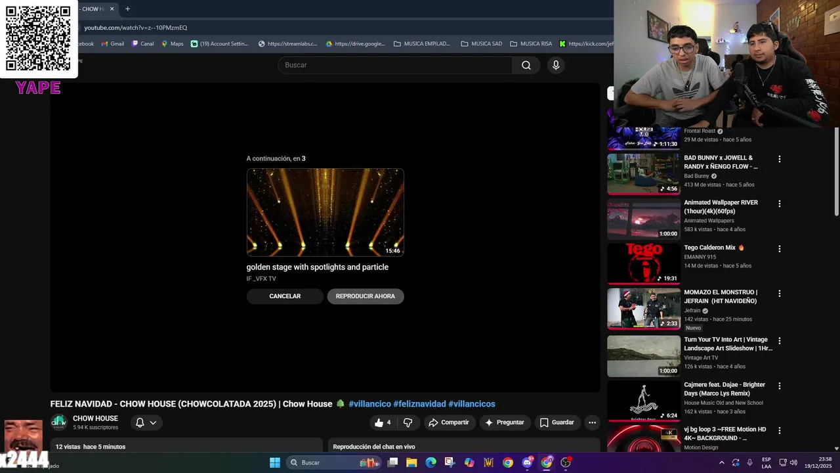Focus the YouTube Buscar search field
Screen dimensions: 840x473
pos(395,65)
